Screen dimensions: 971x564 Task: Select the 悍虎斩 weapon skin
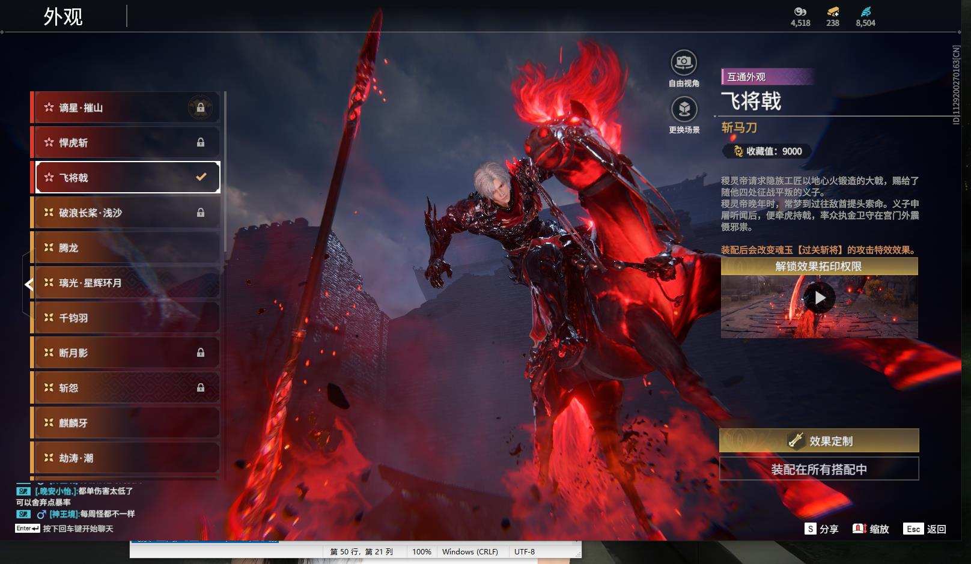click(125, 142)
